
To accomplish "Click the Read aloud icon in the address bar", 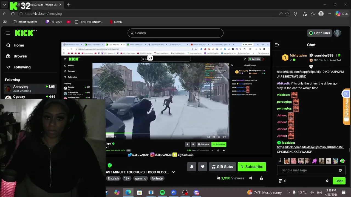I will point(281,14).
